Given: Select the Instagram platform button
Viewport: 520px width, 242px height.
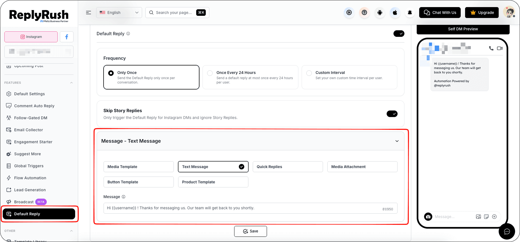Looking at the screenshot, I should pyautogui.click(x=31, y=37).
